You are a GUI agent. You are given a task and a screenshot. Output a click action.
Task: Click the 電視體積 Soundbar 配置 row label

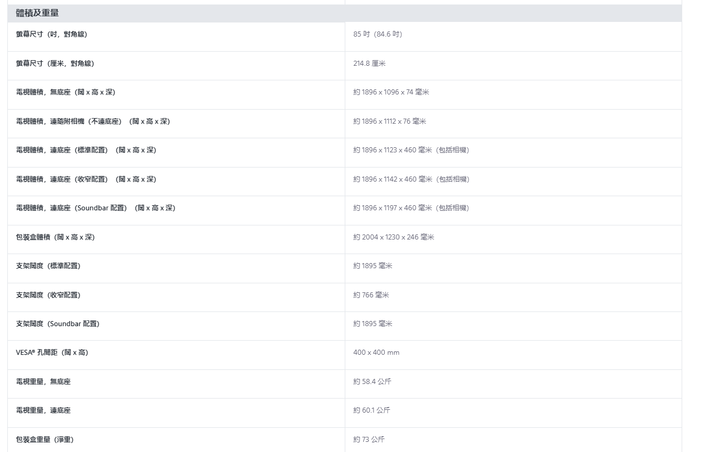coord(96,208)
